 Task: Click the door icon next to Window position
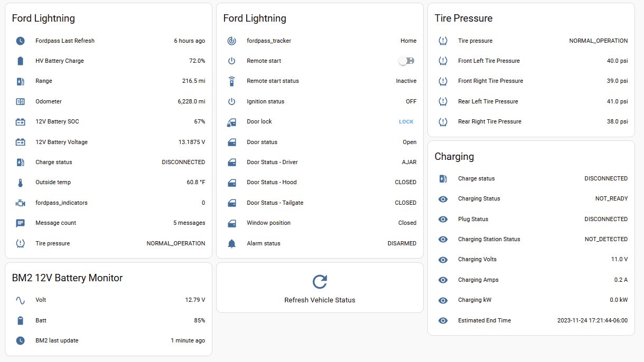click(x=231, y=223)
